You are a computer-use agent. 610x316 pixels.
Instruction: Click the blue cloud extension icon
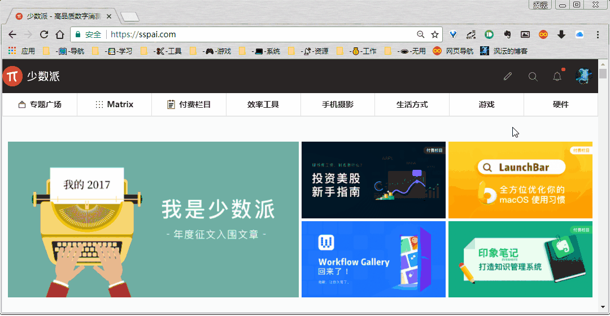pos(579,34)
